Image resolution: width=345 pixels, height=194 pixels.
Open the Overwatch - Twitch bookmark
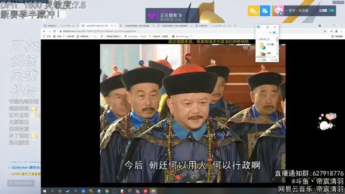[135, 36]
